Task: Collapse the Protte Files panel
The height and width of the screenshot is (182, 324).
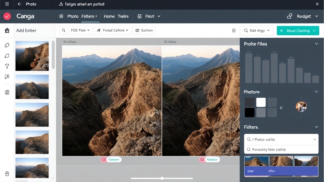Action: [x=316, y=44]
